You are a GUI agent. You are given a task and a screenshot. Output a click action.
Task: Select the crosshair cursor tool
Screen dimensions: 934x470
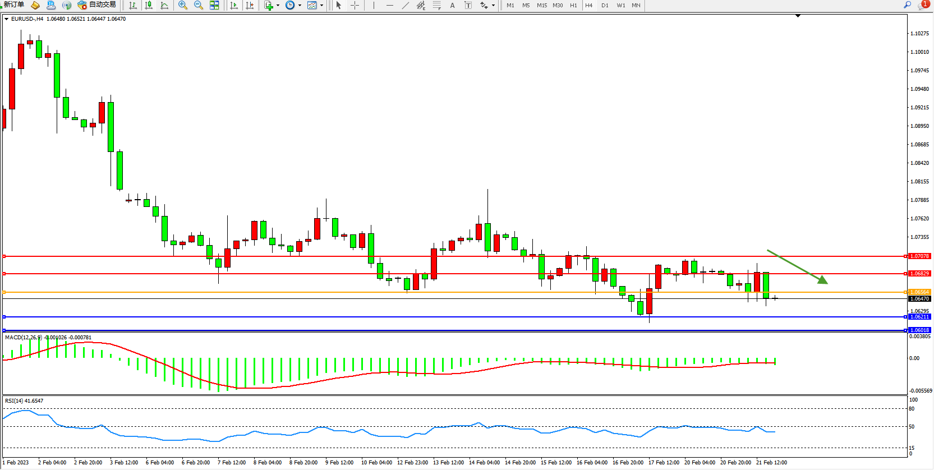(355, 5)
